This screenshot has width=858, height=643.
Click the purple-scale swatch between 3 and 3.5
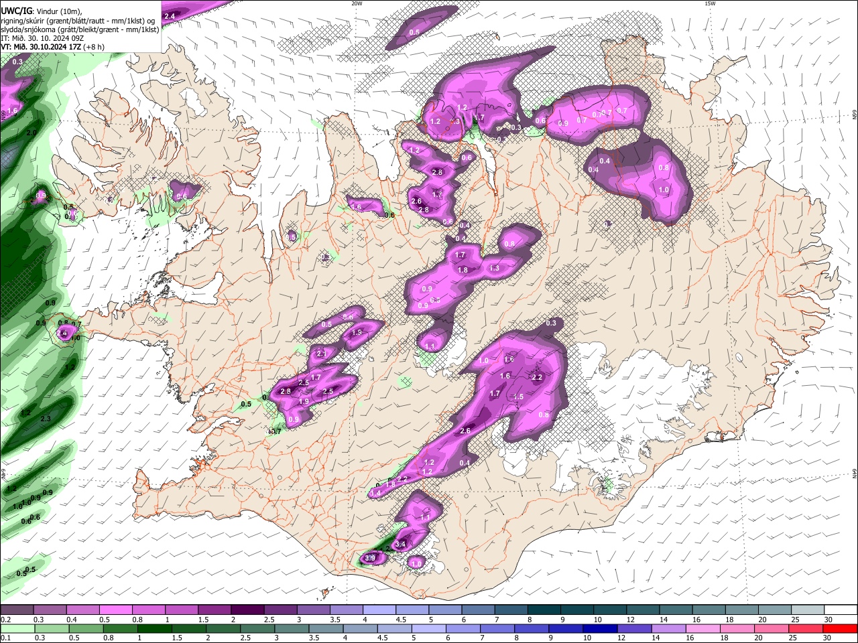[x=313, y=610]
